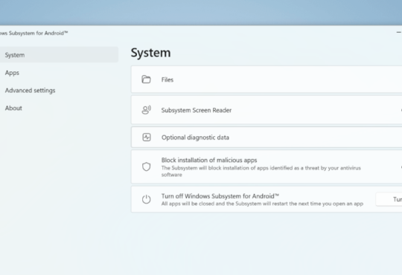
Task: Open the Files settings card
Action: pos(267,80)
